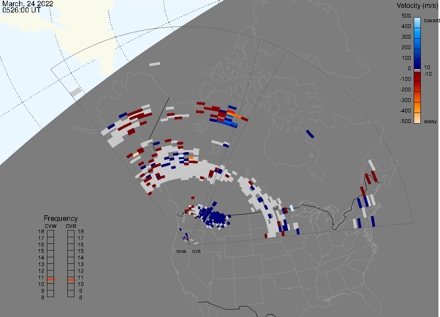
Task: Click the "March, 24 2022" date text
Action: 28,4
